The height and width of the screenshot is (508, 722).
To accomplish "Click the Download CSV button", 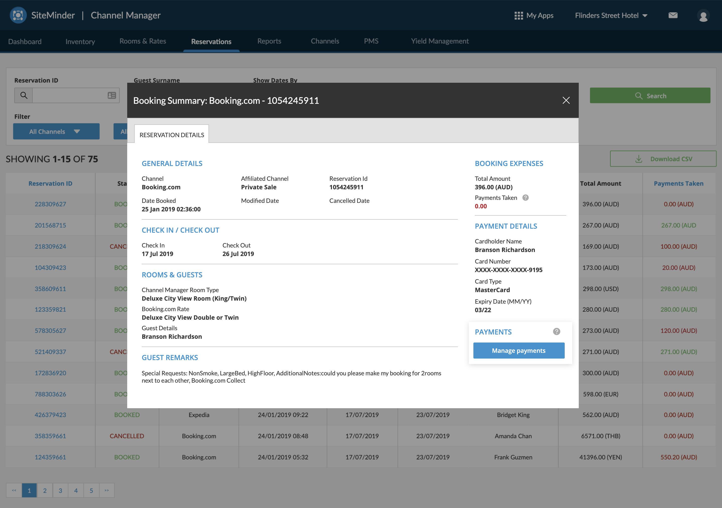I will (663, 159).
